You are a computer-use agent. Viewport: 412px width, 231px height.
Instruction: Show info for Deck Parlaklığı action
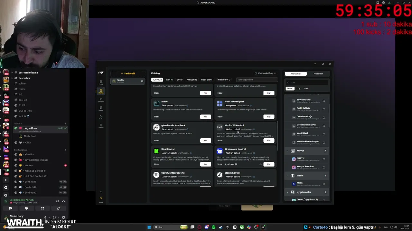pyautogui.click(x=324, y=117)
